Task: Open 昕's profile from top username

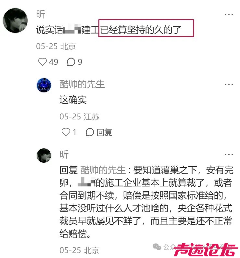Action: click(x=41, y=14)
